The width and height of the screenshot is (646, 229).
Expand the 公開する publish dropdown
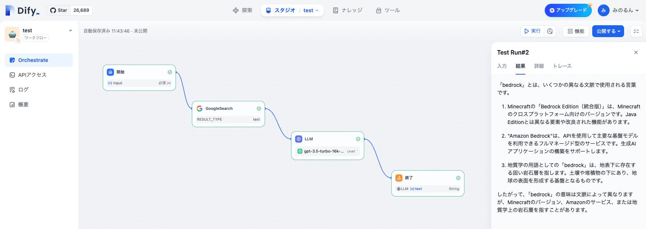click(608, 31)
